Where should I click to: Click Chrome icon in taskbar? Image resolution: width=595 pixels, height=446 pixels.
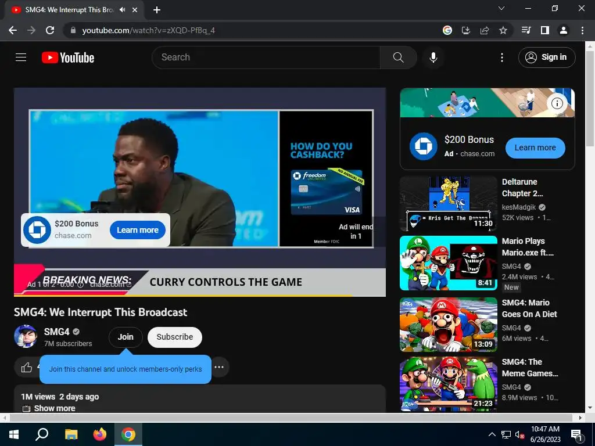128,434
